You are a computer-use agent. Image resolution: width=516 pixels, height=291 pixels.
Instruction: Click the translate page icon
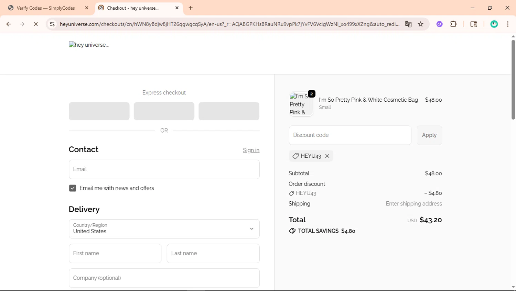pos(408,24)
